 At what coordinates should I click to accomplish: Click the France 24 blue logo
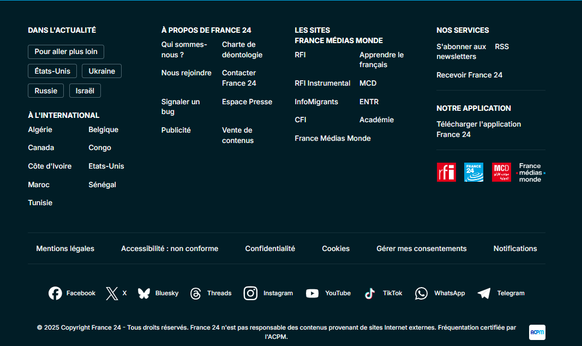click(473, 172)
